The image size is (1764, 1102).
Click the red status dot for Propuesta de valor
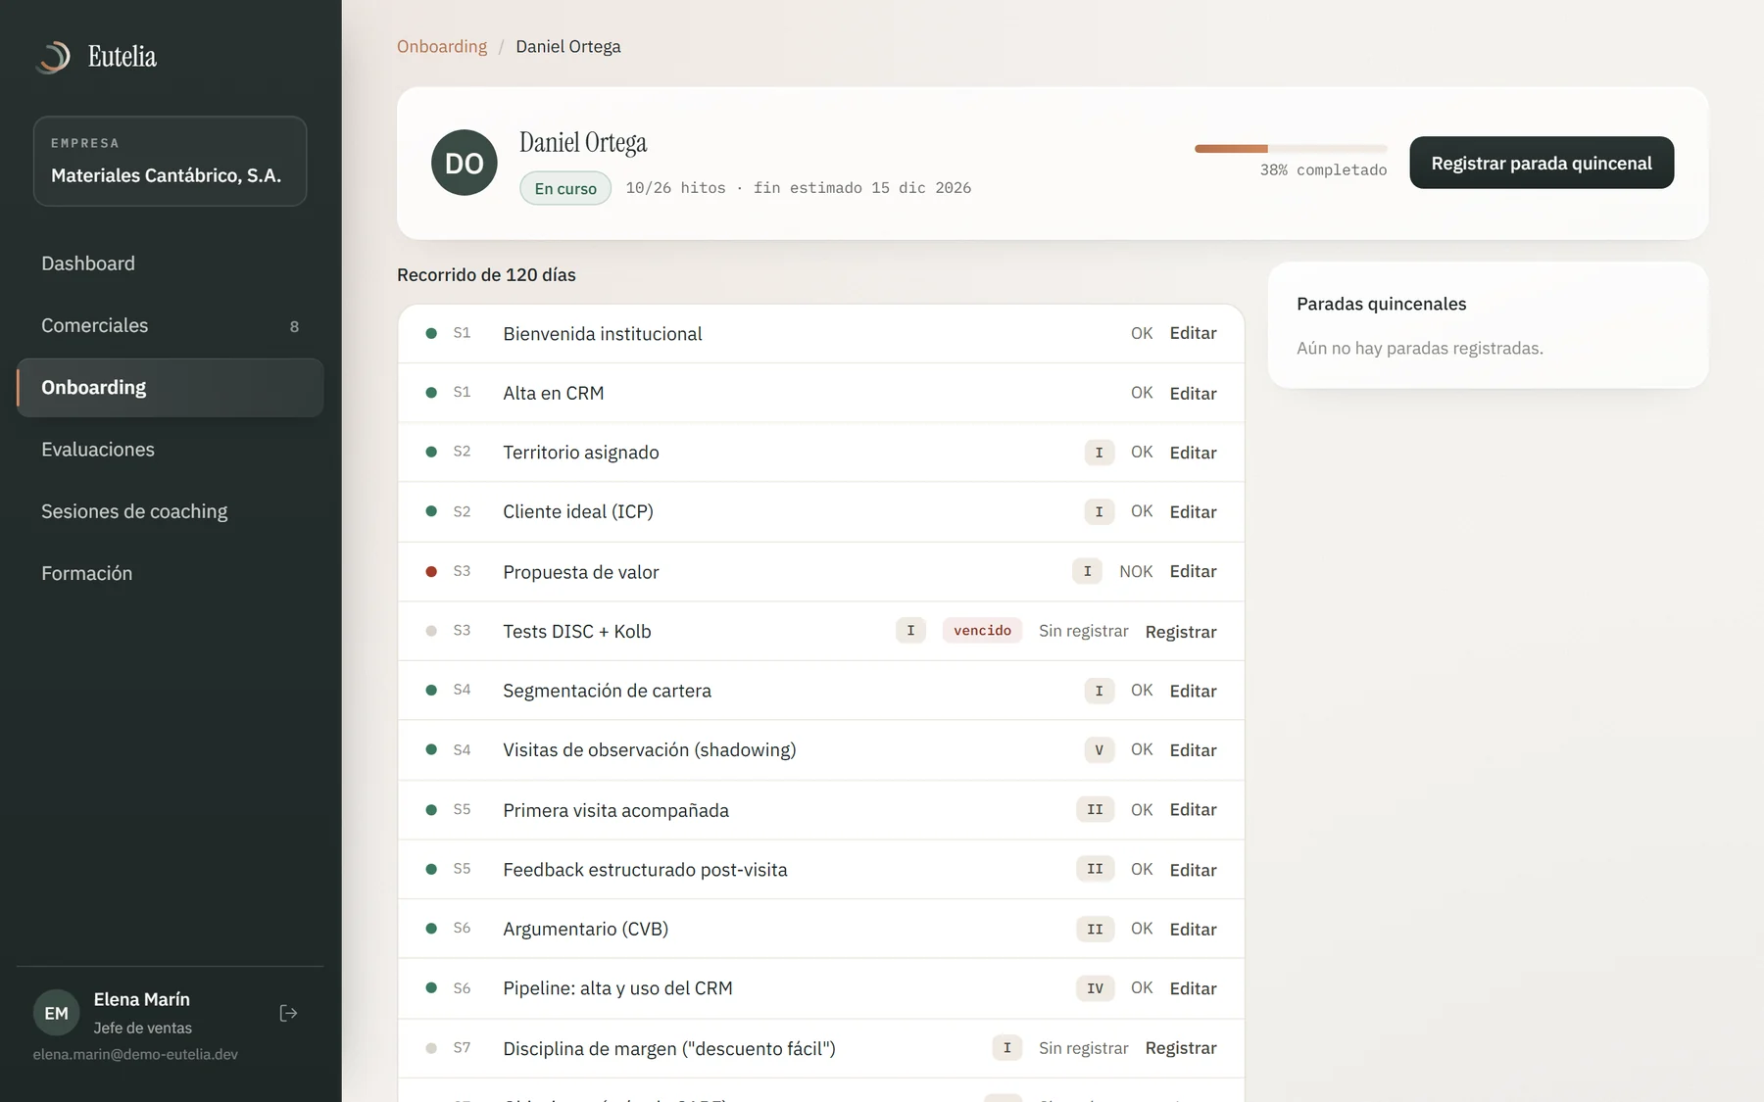coord(431,572)
